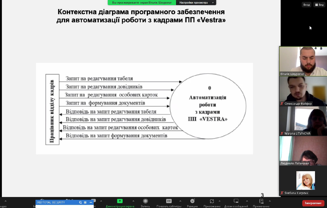Expand the arrow next to Видео
Image resolution: width=327 pixels, height=208 pixels.
(6, 201)
